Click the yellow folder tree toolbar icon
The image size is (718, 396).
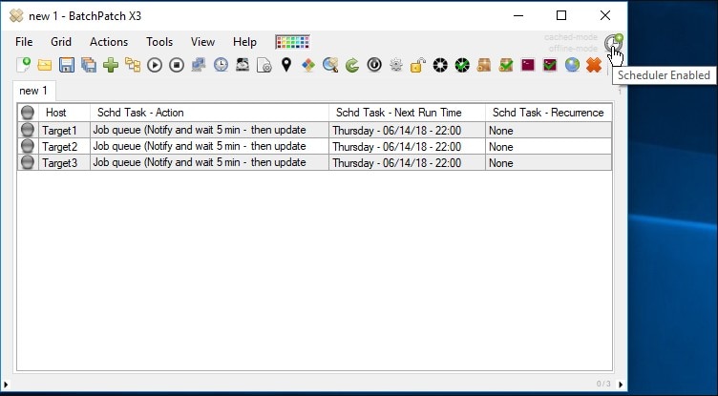point(133,65)
